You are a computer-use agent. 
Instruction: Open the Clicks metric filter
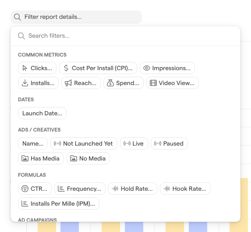tap(37, 68)
